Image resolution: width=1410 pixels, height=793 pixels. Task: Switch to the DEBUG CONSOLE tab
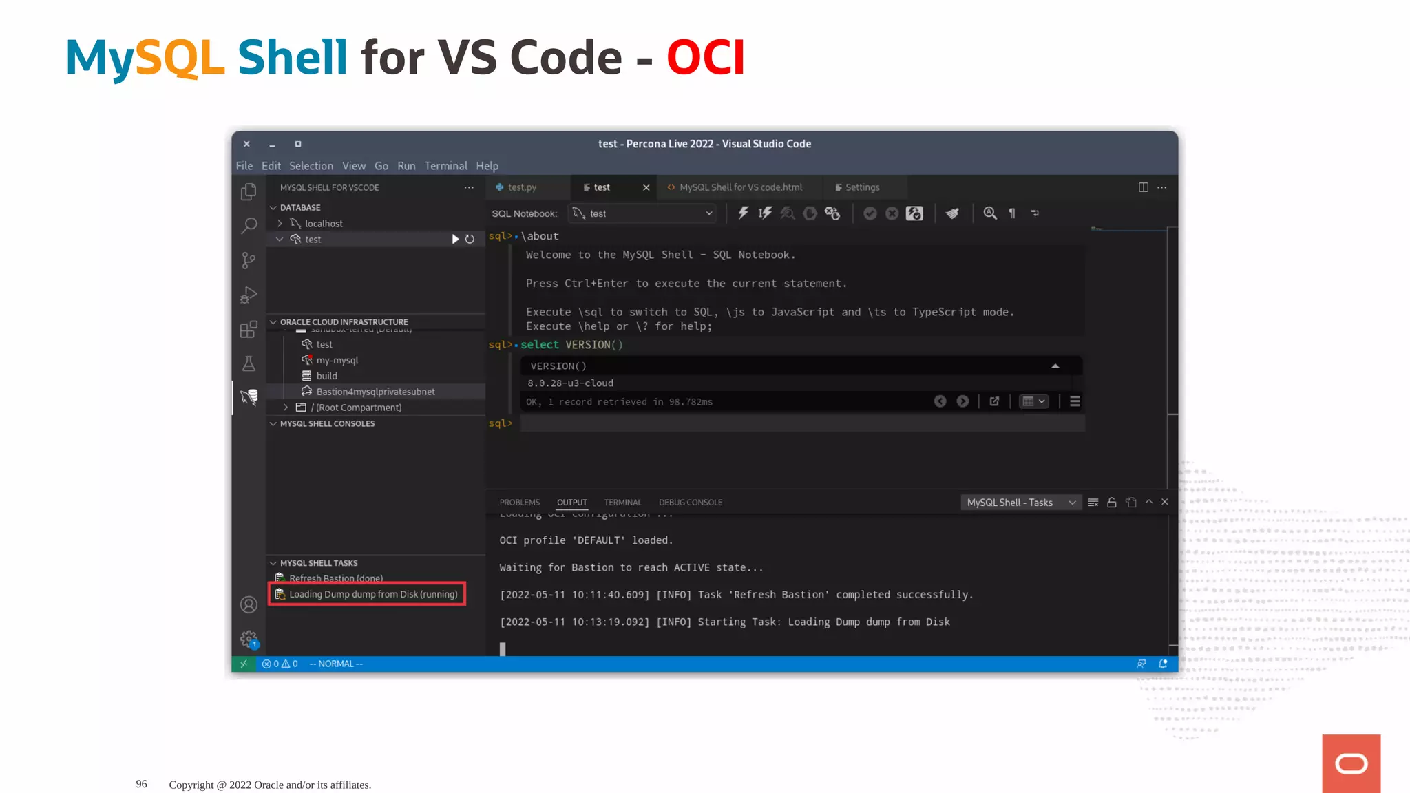click(690, 503)
